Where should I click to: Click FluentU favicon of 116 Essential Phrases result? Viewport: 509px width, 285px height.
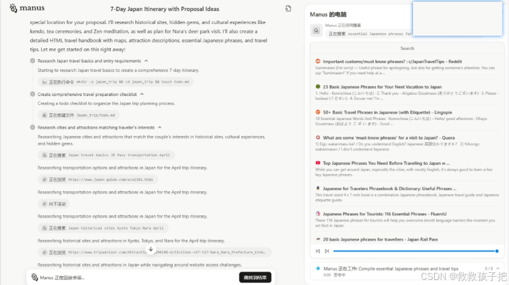[318, 214]
